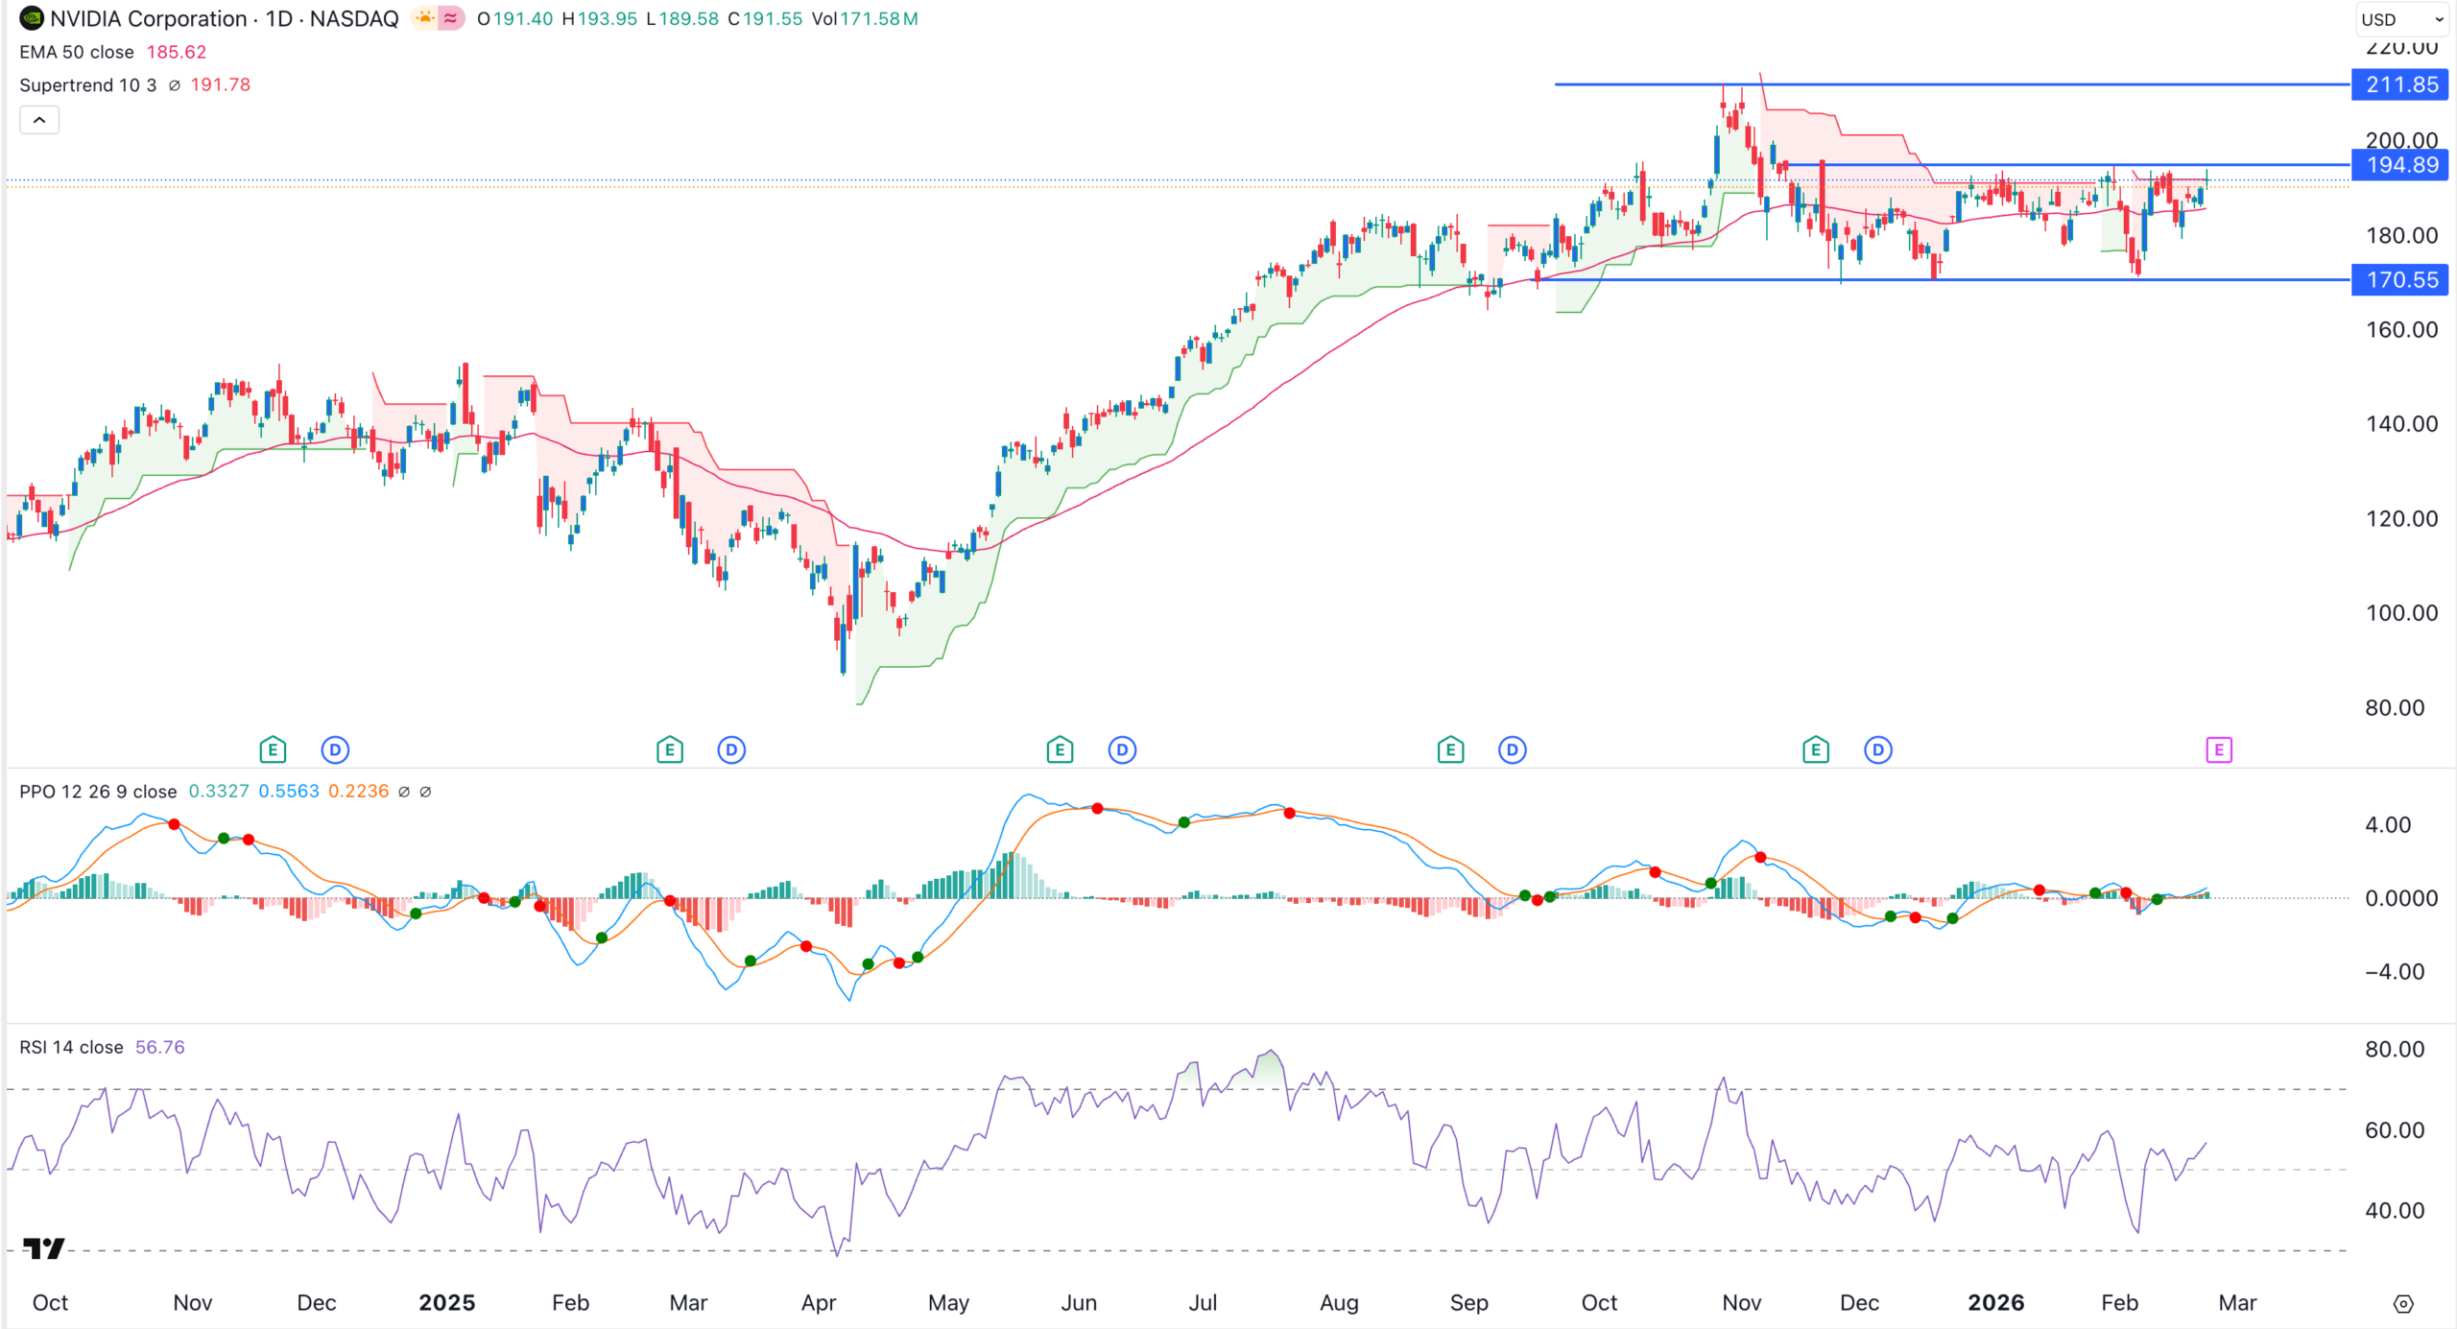The width and height of the screenshot is (2457, 1329).
Task: Click the sun market-status icon in the header
Action: pyautogui.click(x=424, y=18)
